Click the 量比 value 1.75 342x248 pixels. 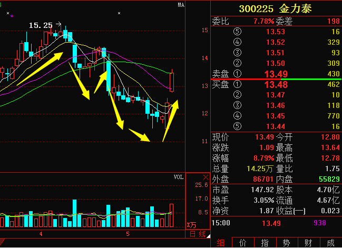332,168
